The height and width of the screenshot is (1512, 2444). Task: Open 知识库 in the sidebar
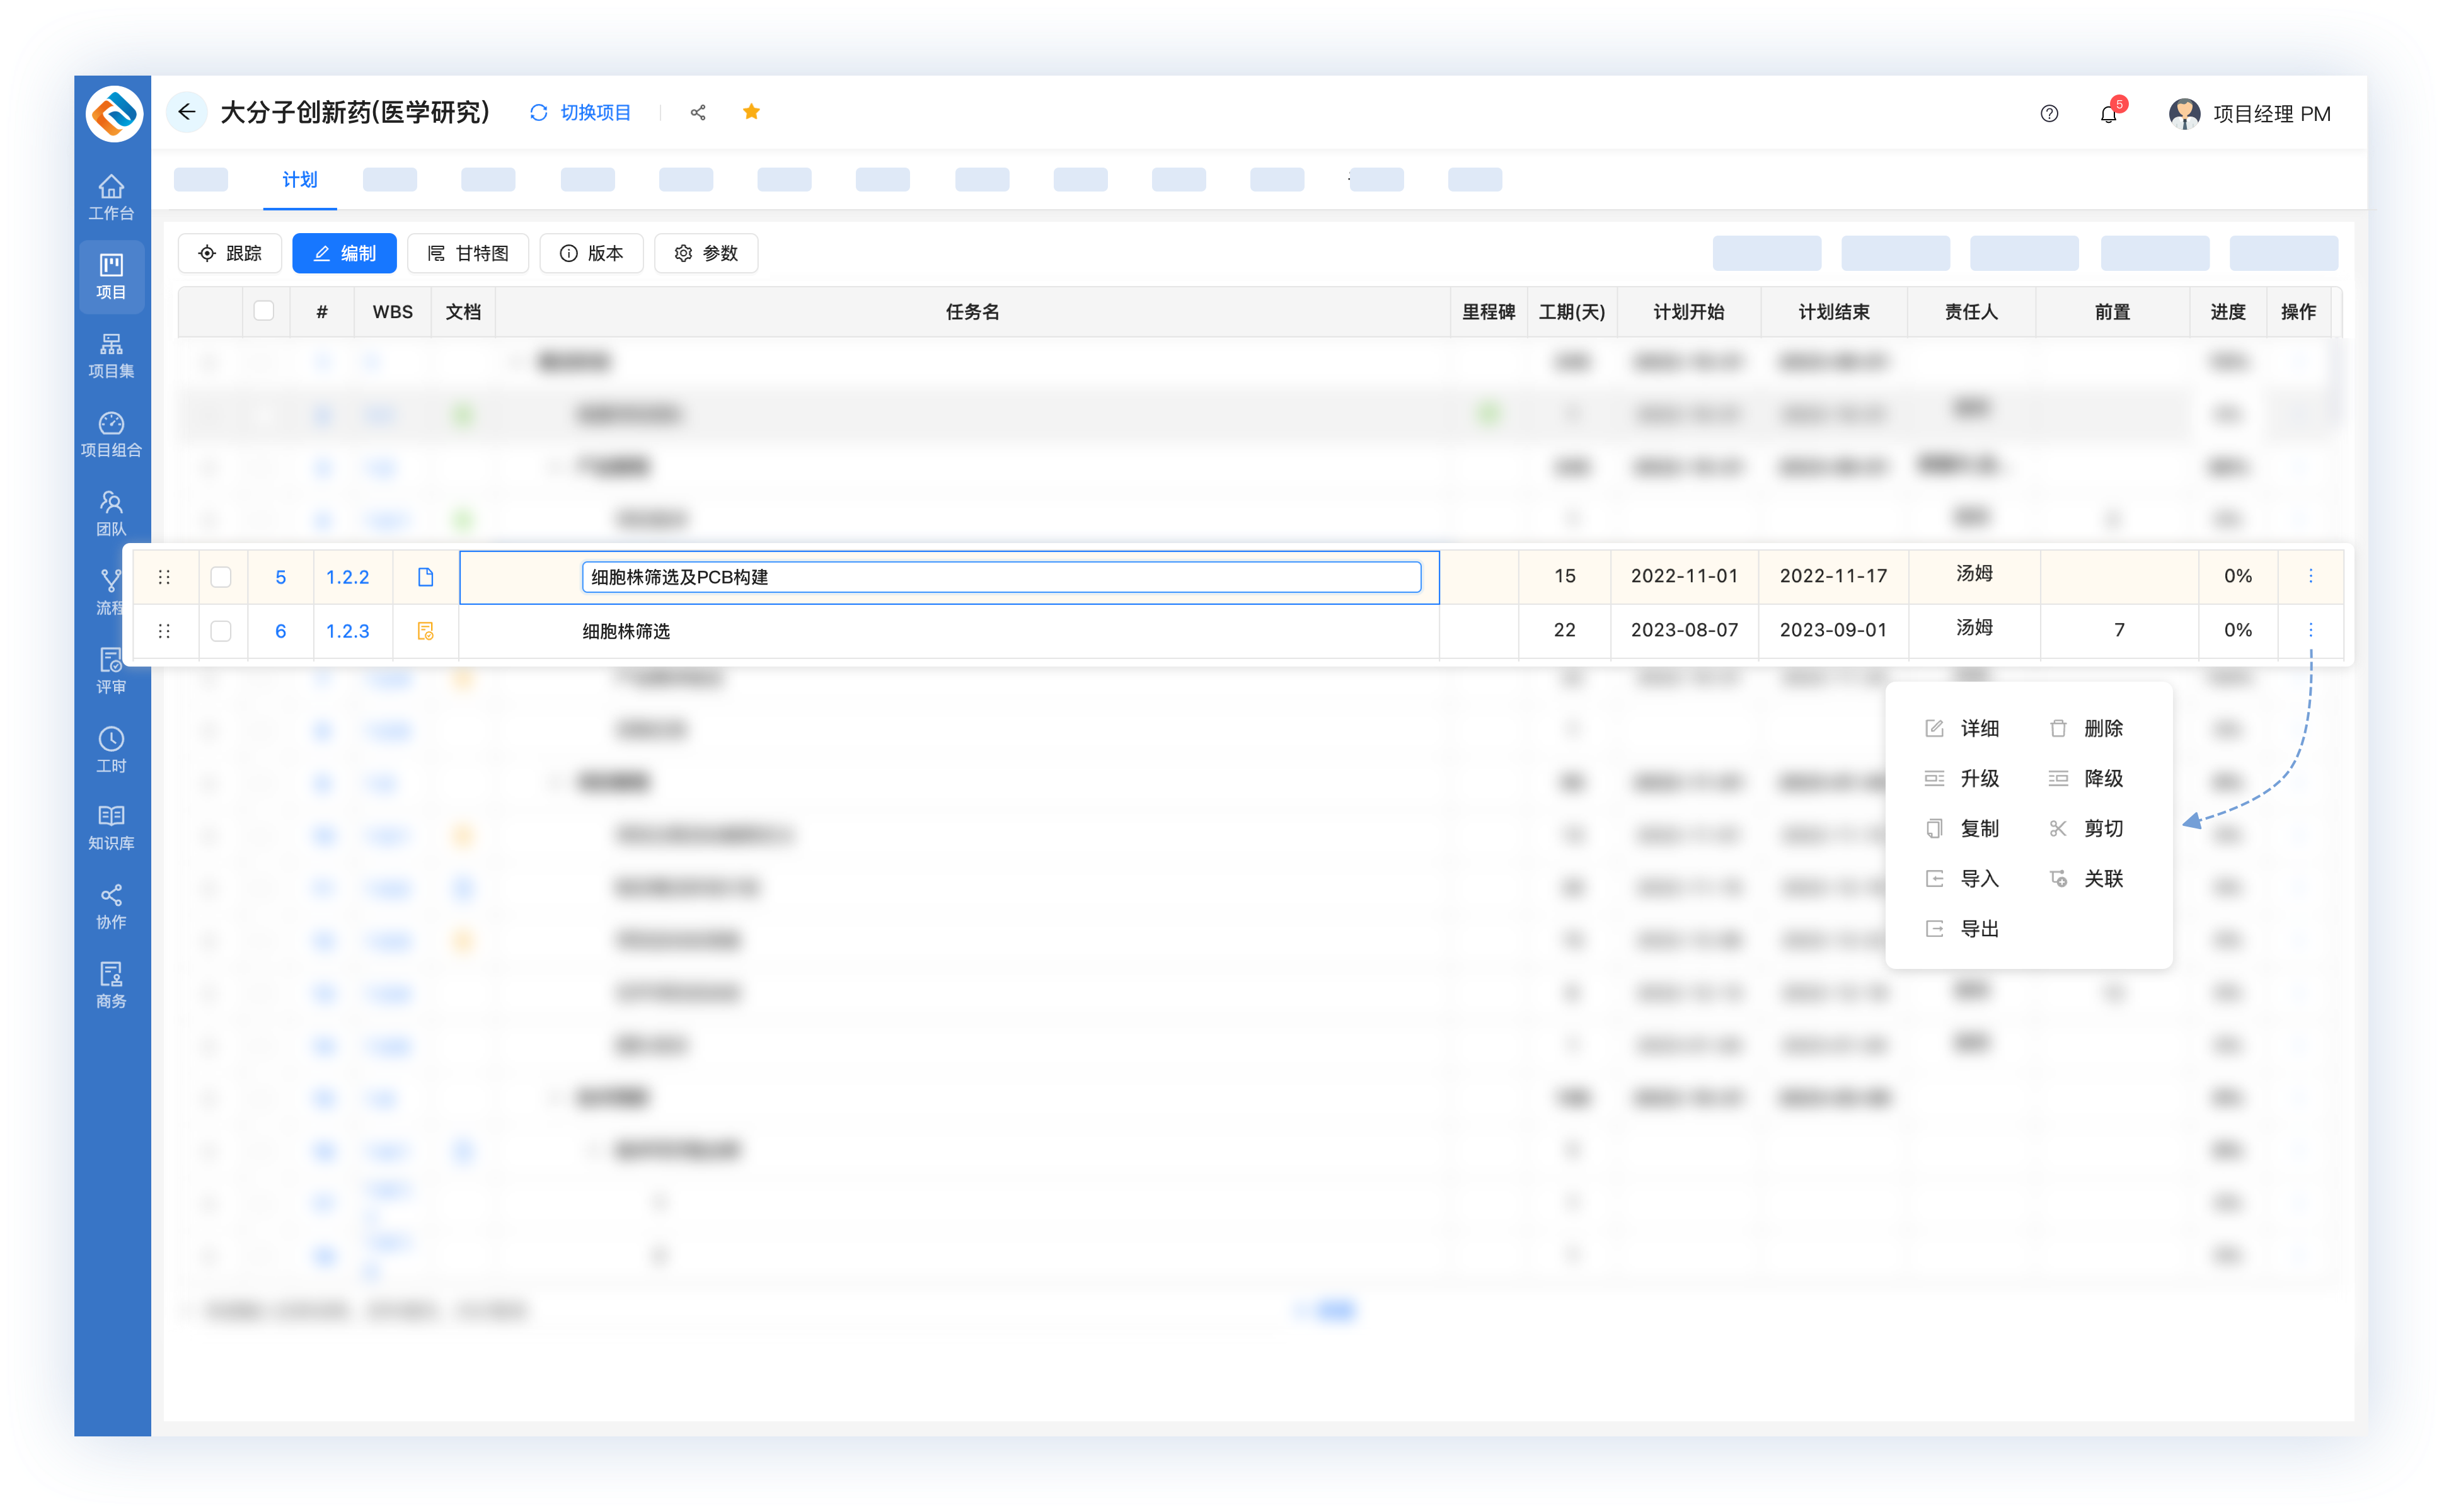(x=111, y=827)
